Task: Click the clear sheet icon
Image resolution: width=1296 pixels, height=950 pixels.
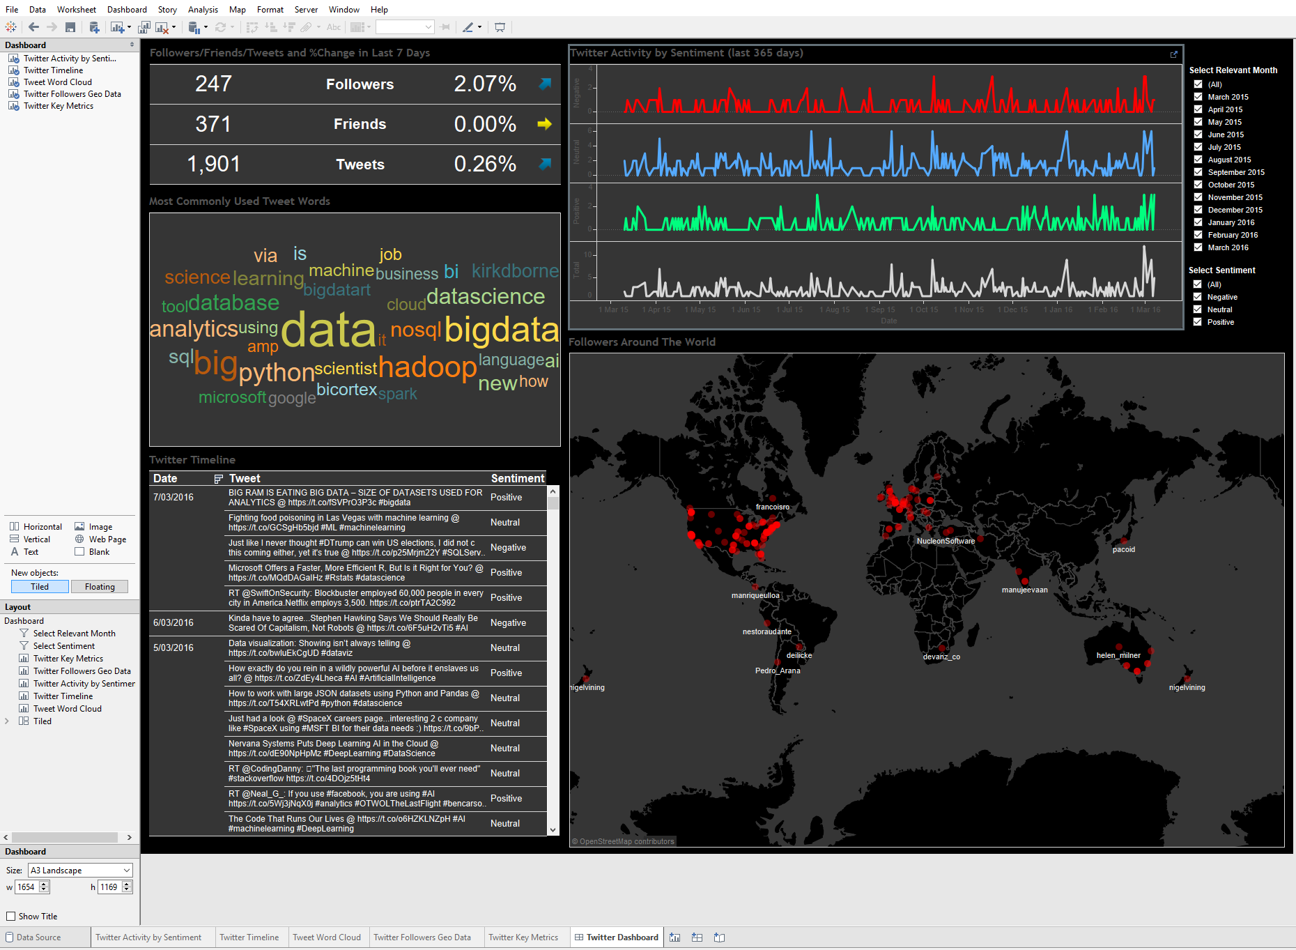Action: coord(162,27)
